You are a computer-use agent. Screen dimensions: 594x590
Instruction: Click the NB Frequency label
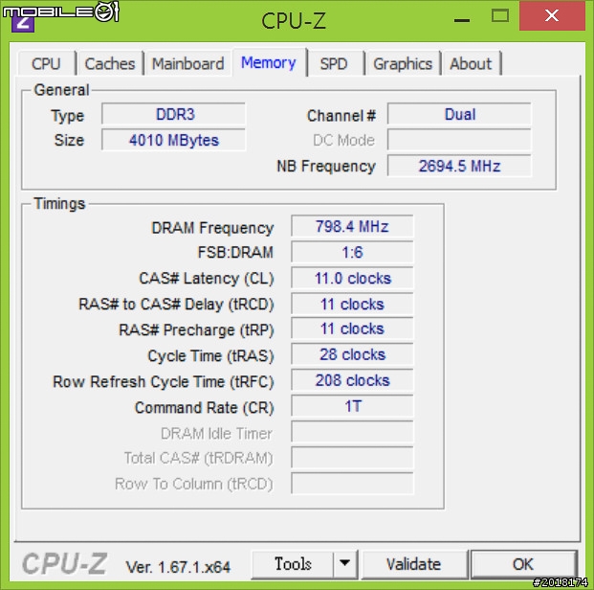[326, 167]
